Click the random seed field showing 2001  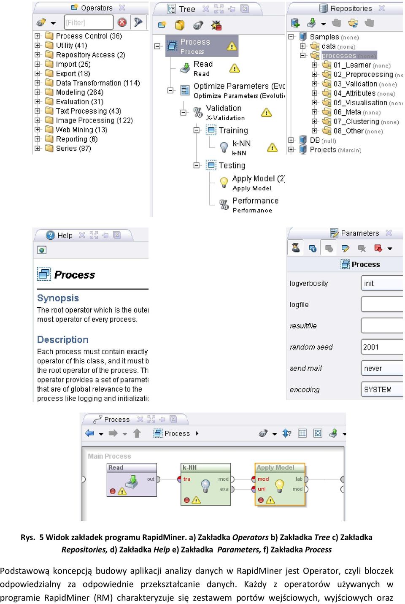[382, 347]
